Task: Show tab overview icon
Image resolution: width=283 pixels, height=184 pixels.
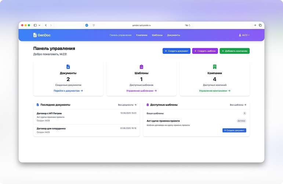Action: click(x=260, y=25)
